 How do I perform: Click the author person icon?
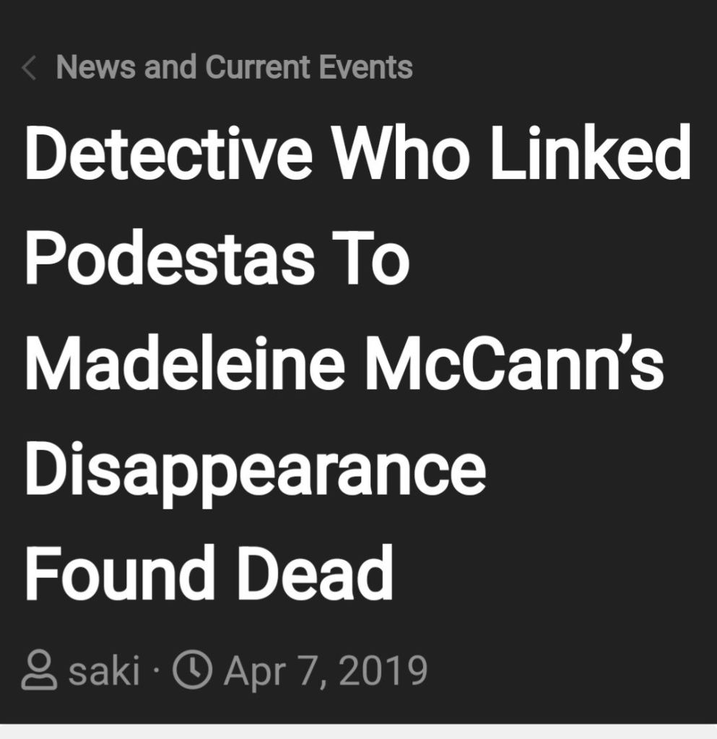[39, 670]
